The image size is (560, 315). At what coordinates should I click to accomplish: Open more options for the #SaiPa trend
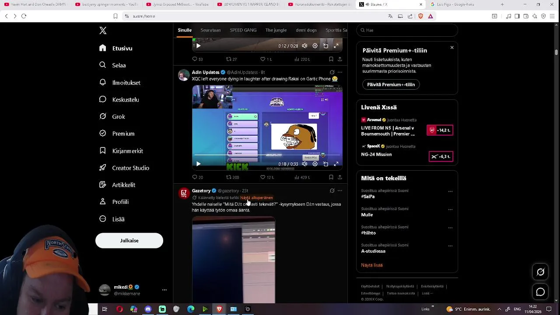click(x=450, y=191)
